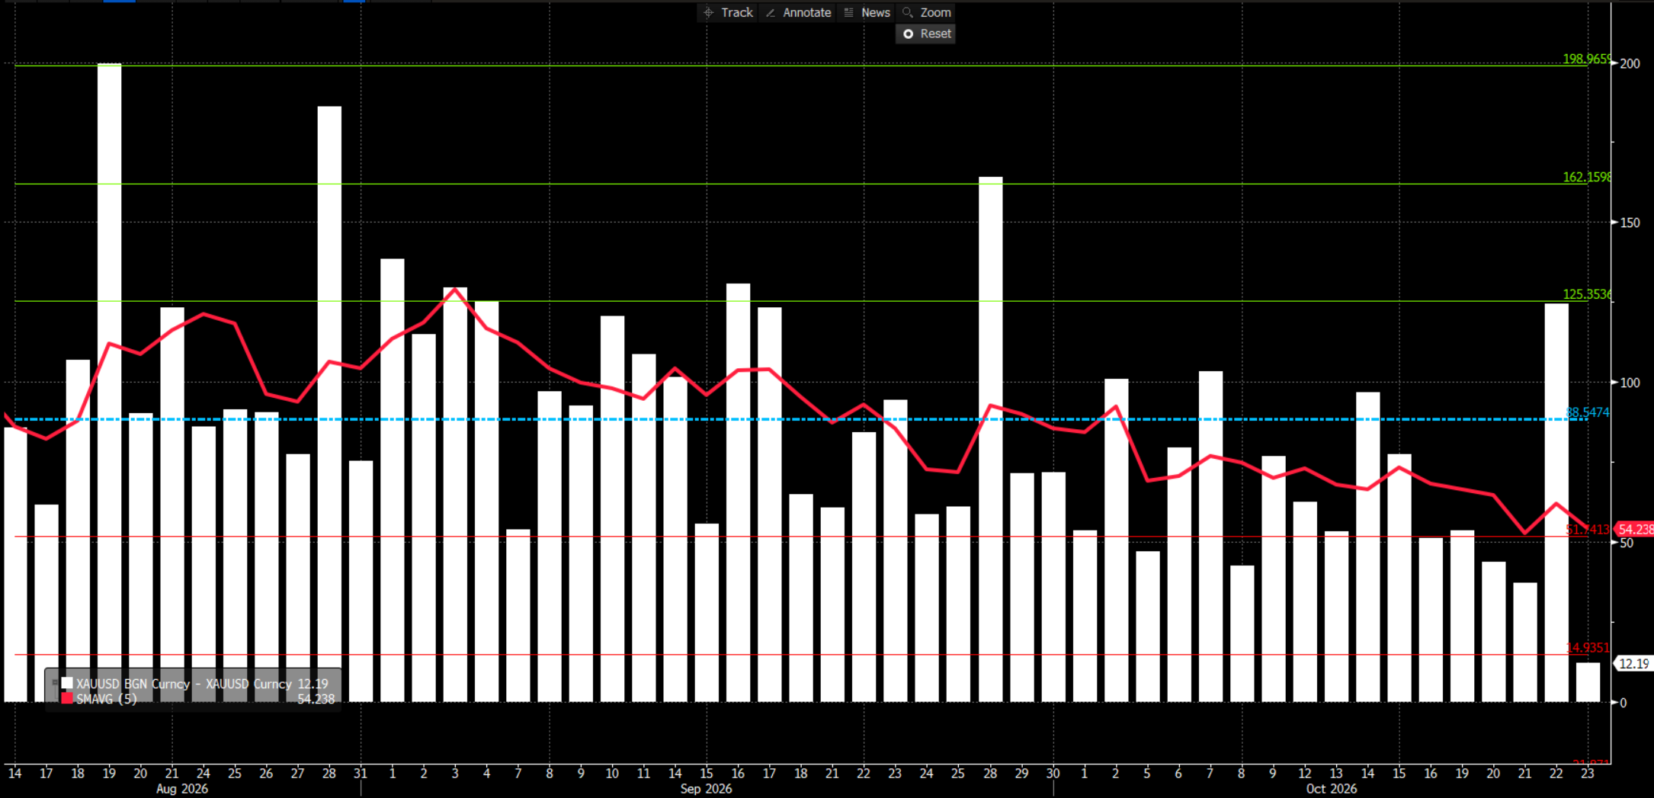The height and width of the screenshot is (798, 1654).
Task: Show News overlay on chart
Action: tap(867, 12)
